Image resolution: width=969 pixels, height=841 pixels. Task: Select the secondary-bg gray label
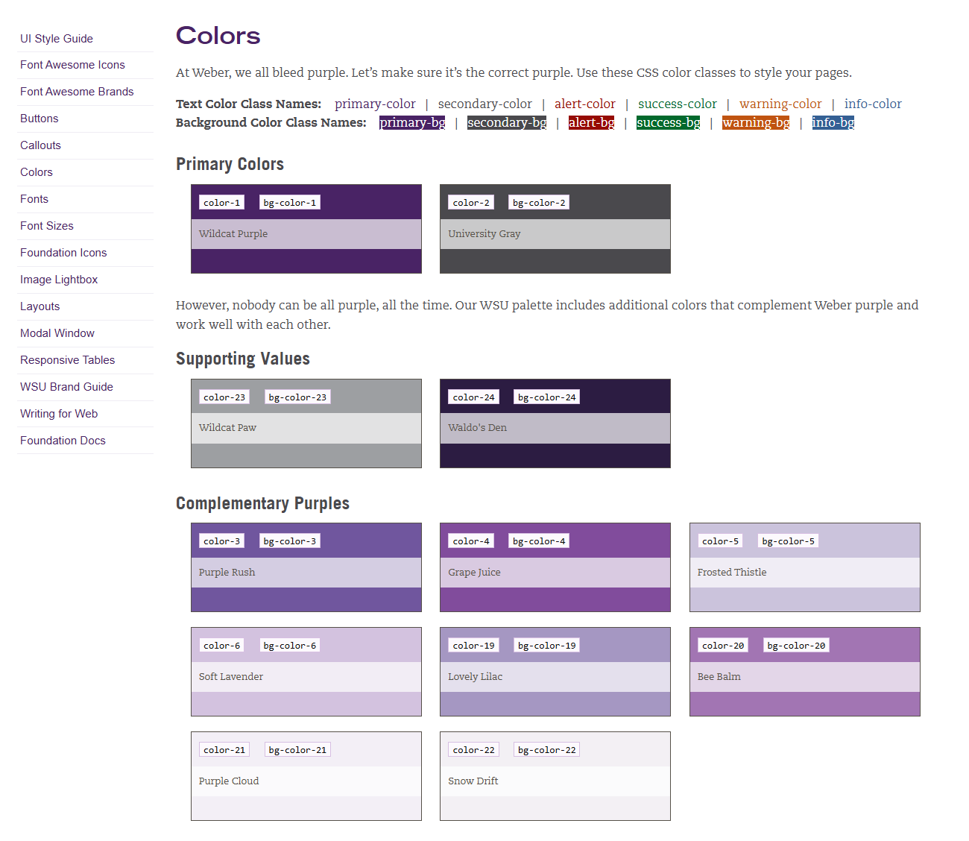(x=507, y=122)
